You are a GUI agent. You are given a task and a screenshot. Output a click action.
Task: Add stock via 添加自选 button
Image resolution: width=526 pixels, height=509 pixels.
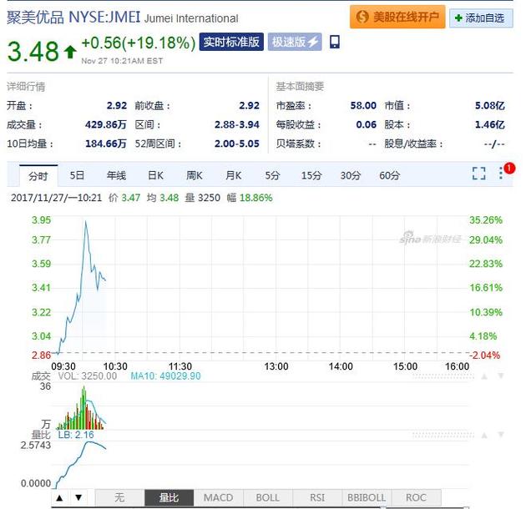[481, 18]
